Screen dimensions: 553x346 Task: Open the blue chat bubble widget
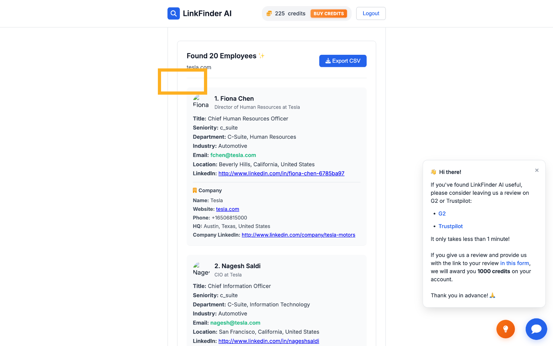pos(536,329)
